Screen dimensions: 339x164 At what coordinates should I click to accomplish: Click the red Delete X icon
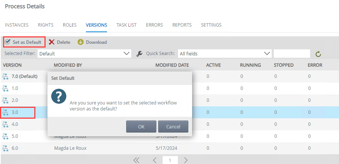[x=52, y=42]
